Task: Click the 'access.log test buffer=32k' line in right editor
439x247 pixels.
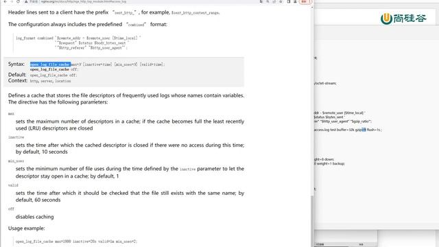Action: tap(348, 130)
